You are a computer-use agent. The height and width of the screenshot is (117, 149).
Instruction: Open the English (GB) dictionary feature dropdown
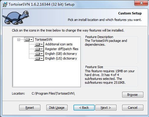coord(39,54)
